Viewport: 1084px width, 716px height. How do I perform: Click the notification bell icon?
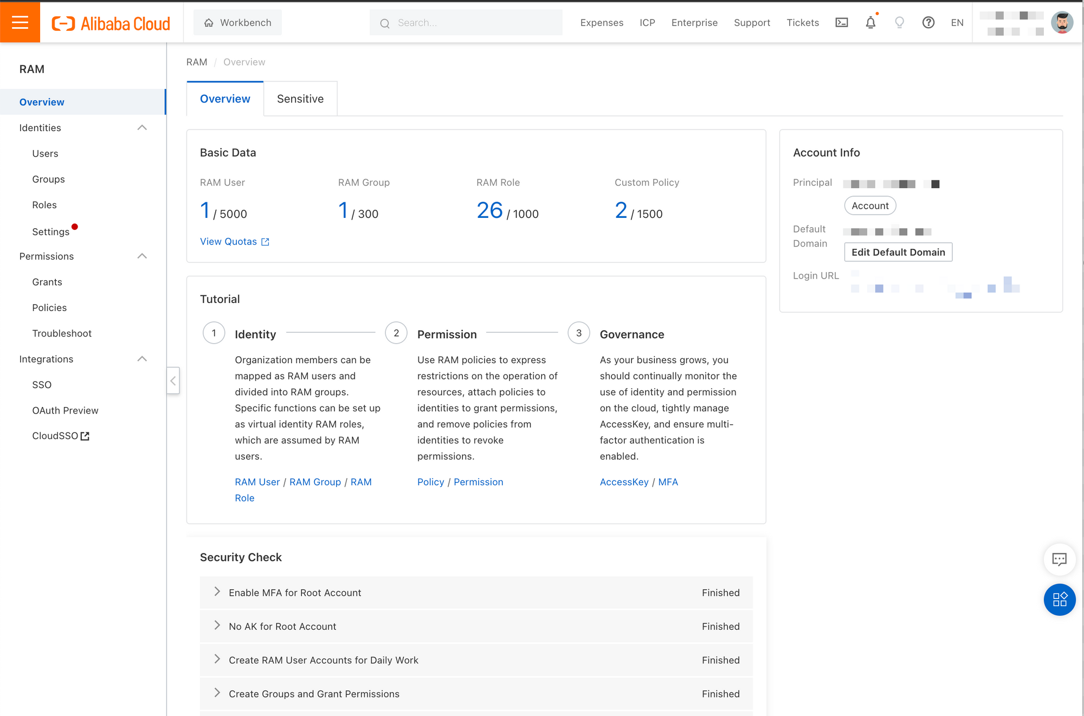click(870, 22)
